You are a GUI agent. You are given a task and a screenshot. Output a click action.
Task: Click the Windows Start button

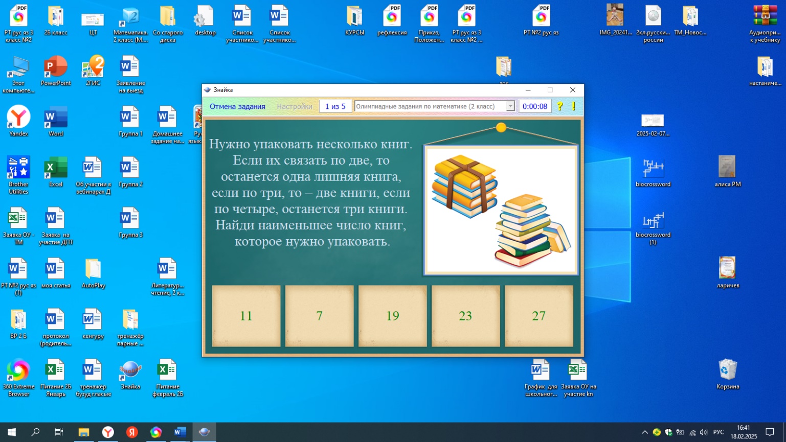(x=11, y=432)
